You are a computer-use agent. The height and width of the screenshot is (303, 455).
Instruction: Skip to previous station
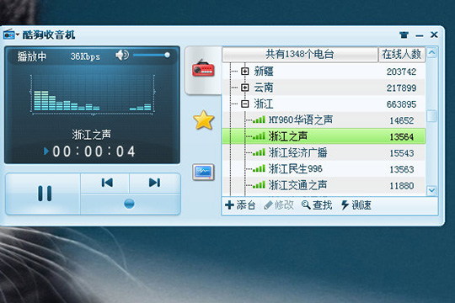pyautogui.click(x=107, y=183)
